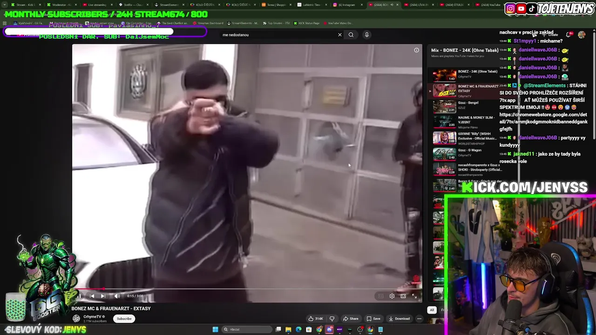Image resolution: width=596 pixels, height=335 pixels.
Task: Play nocashfromparents x Gzuz Stroboparty
Action: (x=466, y=169)
